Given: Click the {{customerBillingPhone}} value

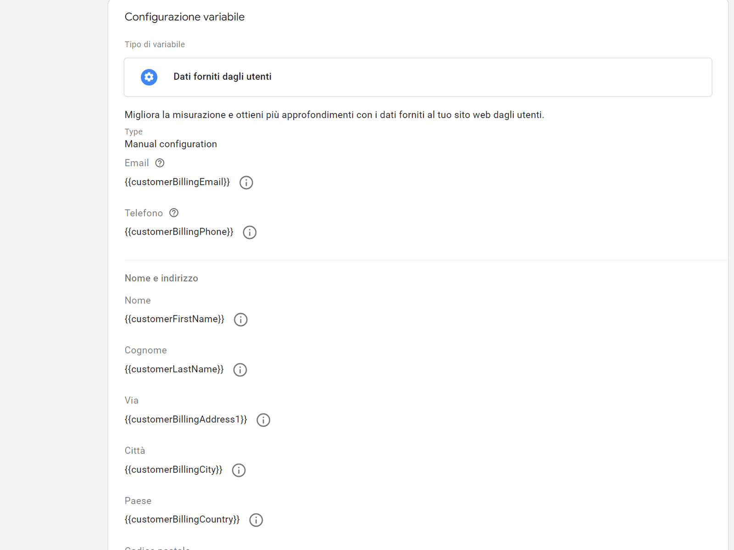Looking at the screenshot, I should (x=179, y=232).
